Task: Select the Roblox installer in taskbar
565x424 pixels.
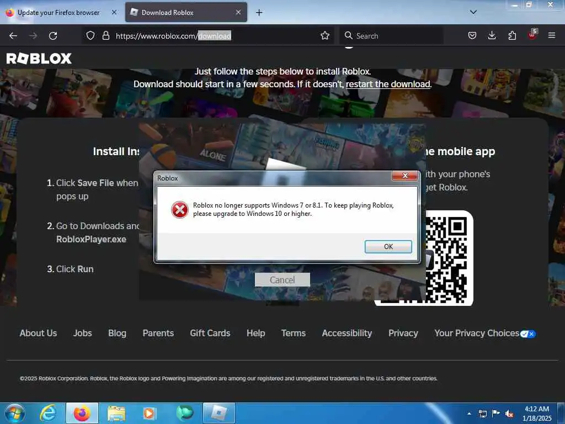Action: coord(218,413)
